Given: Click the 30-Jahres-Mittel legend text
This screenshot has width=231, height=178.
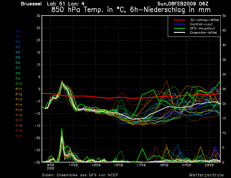Looking at the screenshot, I should tap(204, 20).
